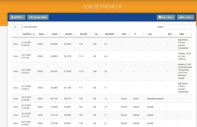This screenshot has height=127, width=197.
Task: Open Detay for 20.10.2021 23:27:35 quake
Action: tap(16, 56)
